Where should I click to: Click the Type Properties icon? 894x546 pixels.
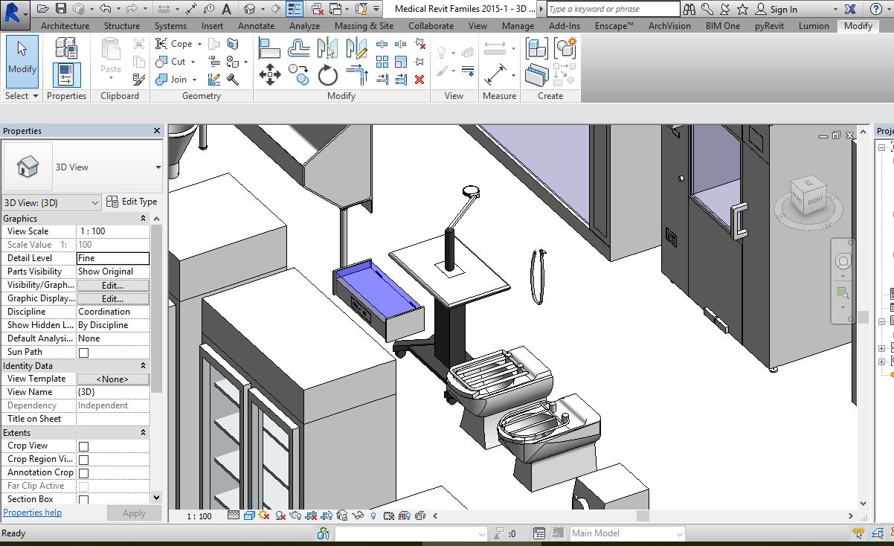66,49
